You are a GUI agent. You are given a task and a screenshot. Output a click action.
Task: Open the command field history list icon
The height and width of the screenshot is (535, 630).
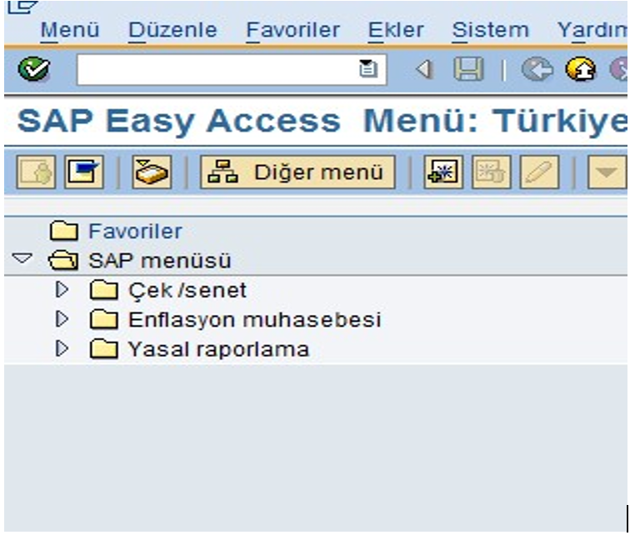(367, 68)
